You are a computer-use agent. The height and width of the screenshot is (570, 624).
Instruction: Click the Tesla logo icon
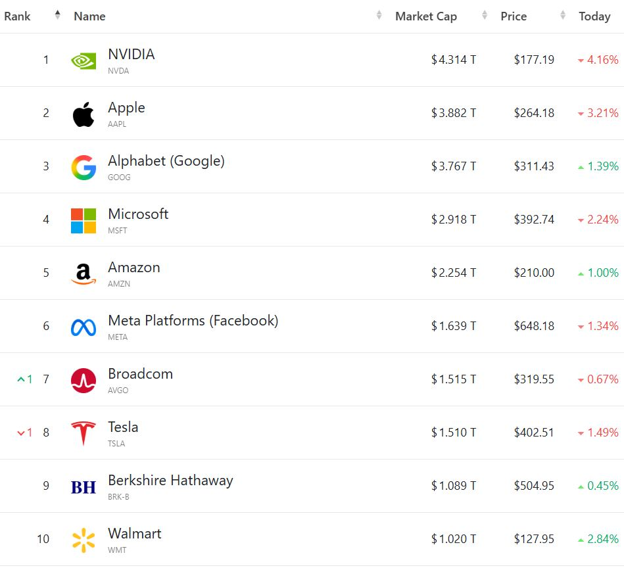[84, 433]
